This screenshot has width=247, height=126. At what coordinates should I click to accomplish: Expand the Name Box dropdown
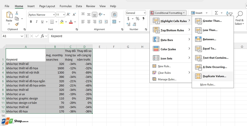[x=22, y=36]
